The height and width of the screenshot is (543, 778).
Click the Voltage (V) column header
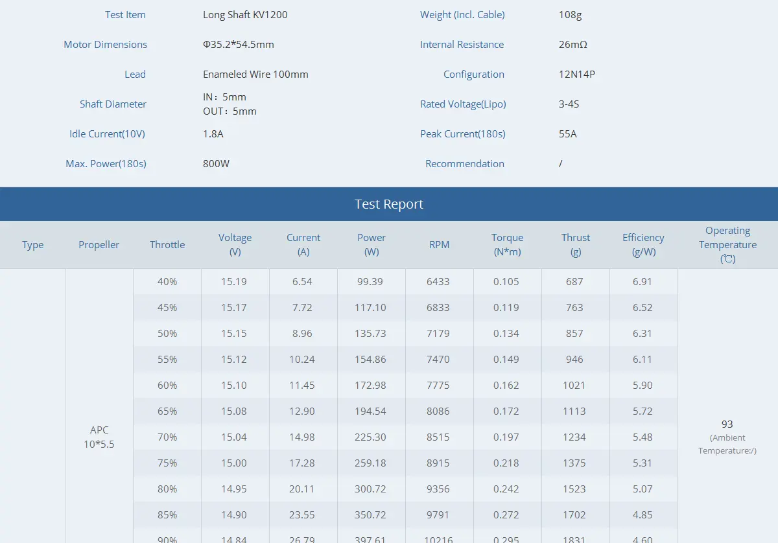click(235, 244)
